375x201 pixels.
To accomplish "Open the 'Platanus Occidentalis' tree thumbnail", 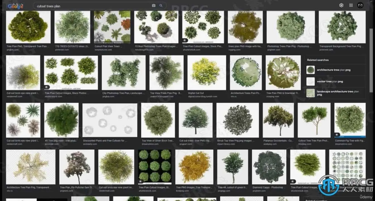I will click(278, 120).
